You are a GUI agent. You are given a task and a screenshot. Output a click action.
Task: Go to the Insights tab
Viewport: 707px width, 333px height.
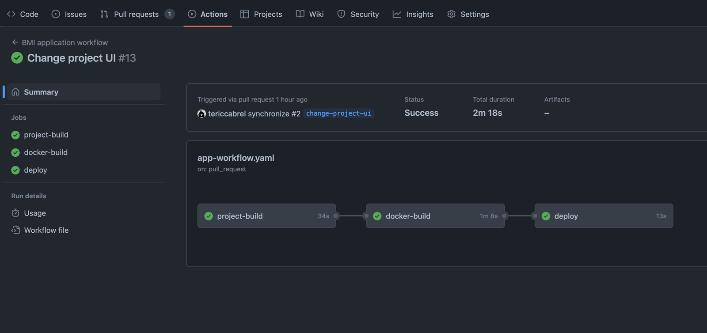413,14
